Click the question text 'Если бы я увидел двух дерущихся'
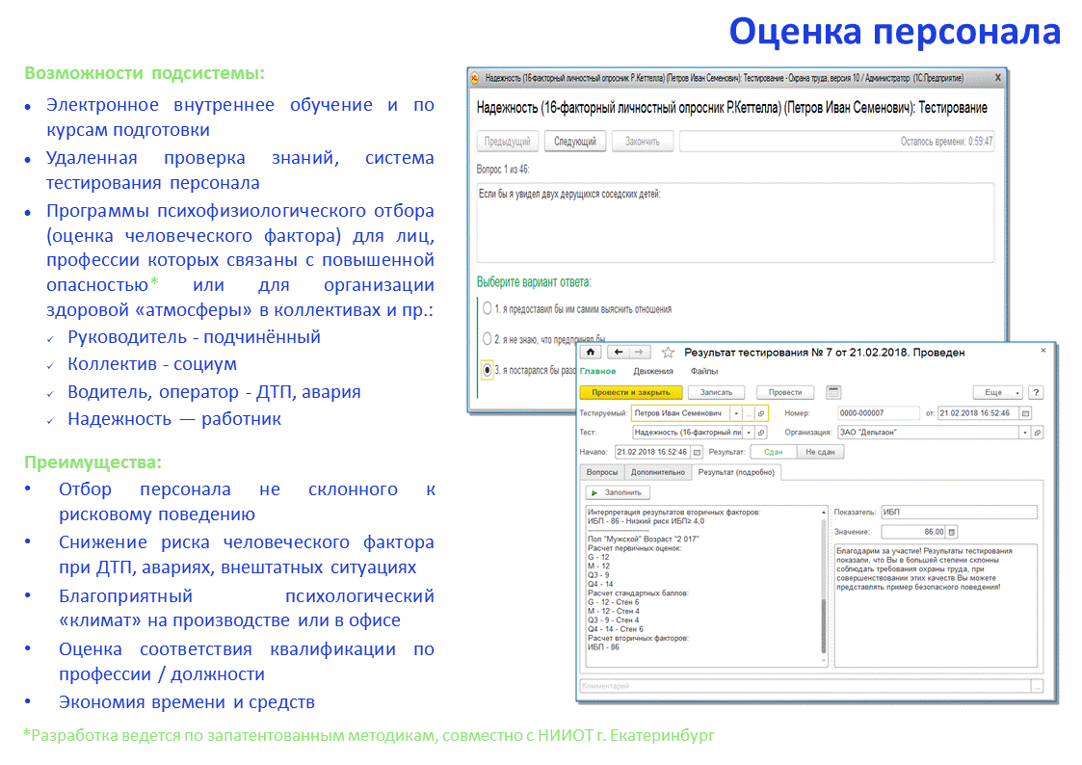1082x765 pixels. [569, 195]
